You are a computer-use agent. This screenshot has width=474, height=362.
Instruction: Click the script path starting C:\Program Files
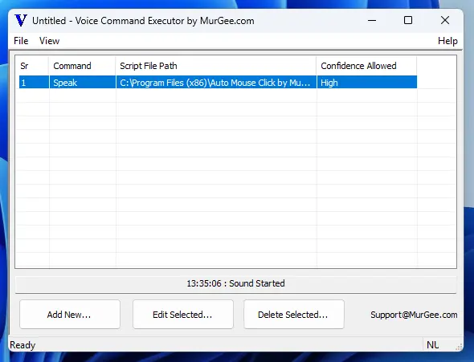(x=216, y=83)
